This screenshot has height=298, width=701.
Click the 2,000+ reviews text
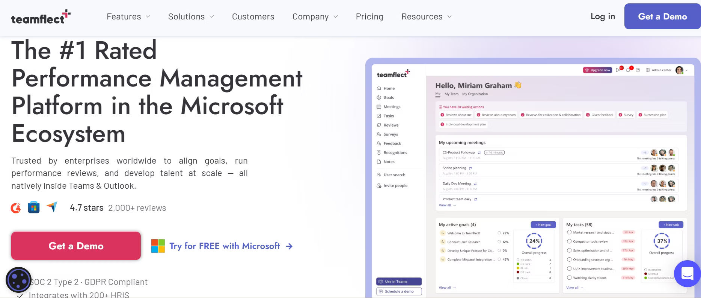click(x=137, y=208)
